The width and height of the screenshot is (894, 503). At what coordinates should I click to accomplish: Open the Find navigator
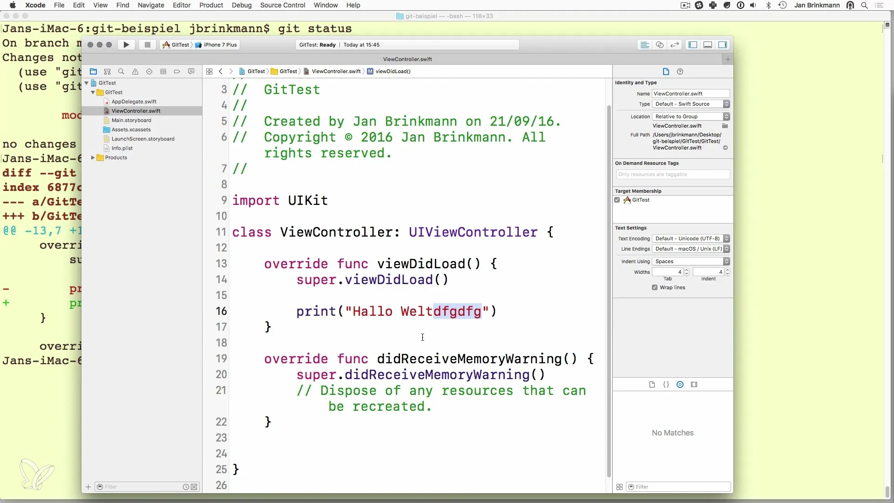coord(121,71)
